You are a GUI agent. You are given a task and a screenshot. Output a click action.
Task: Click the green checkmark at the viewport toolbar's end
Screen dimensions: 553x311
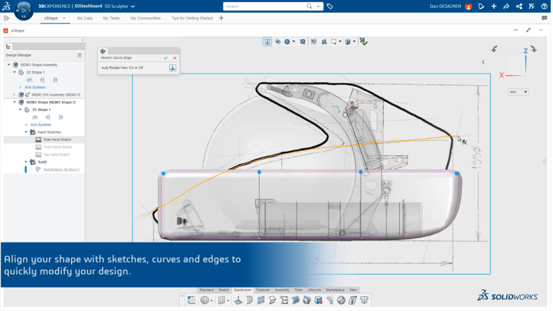pos(363,41)
